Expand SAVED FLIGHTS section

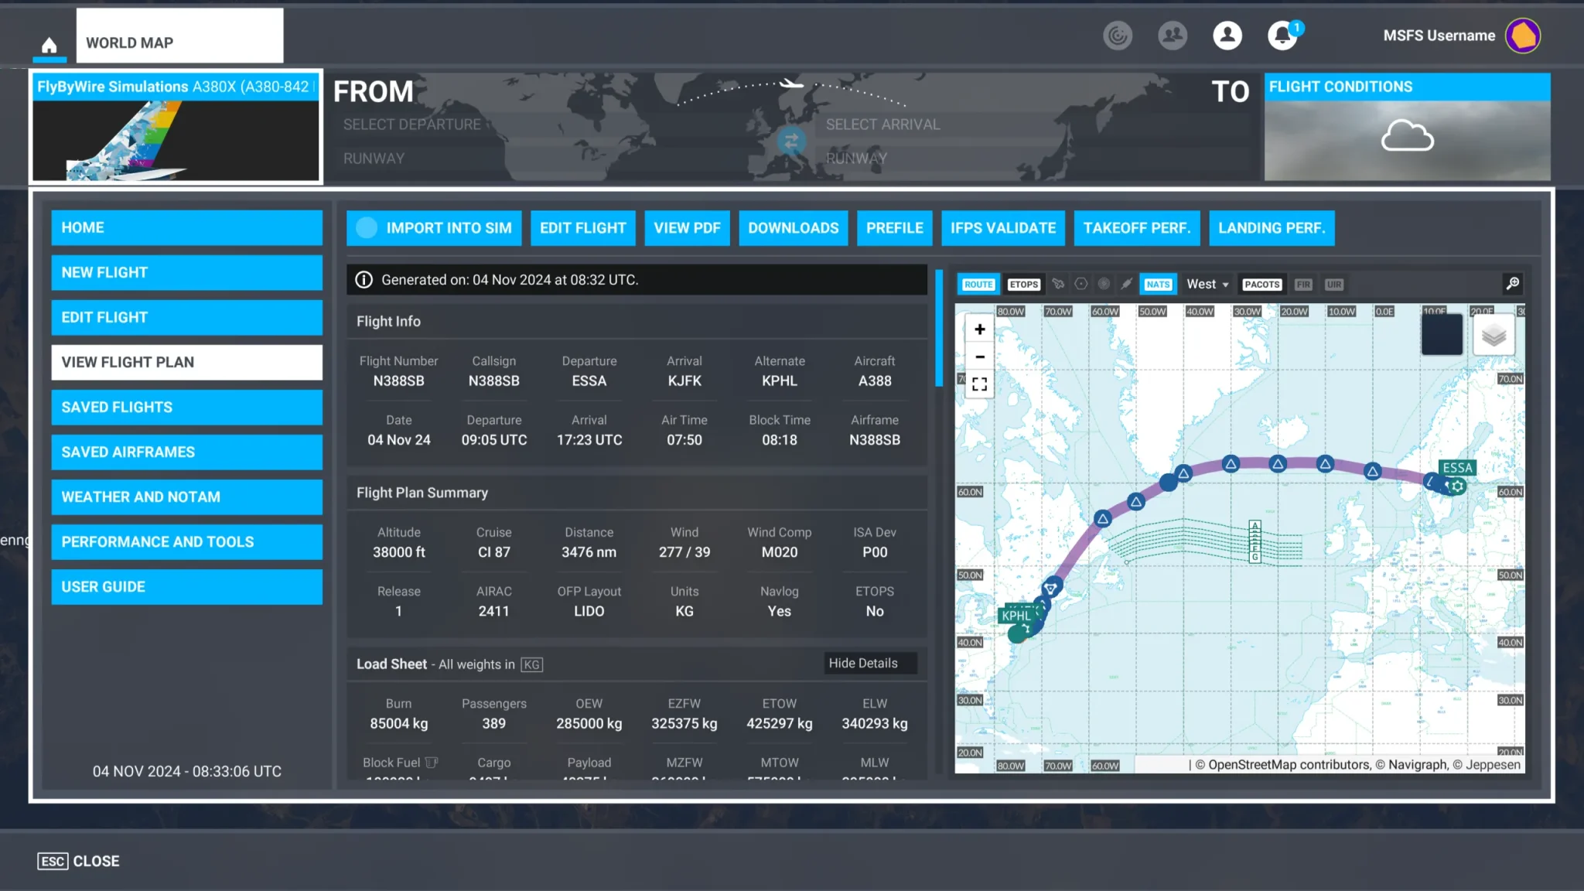tap(187, 407)
